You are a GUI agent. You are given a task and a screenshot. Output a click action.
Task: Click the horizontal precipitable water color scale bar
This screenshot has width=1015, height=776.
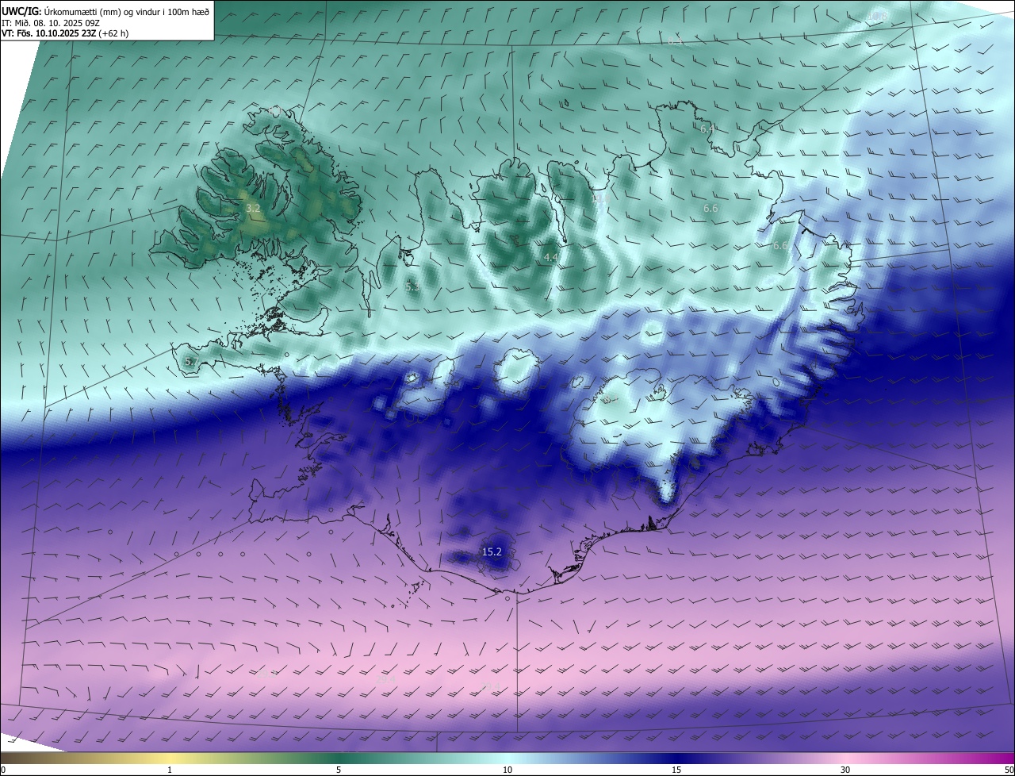pos(507,758)
